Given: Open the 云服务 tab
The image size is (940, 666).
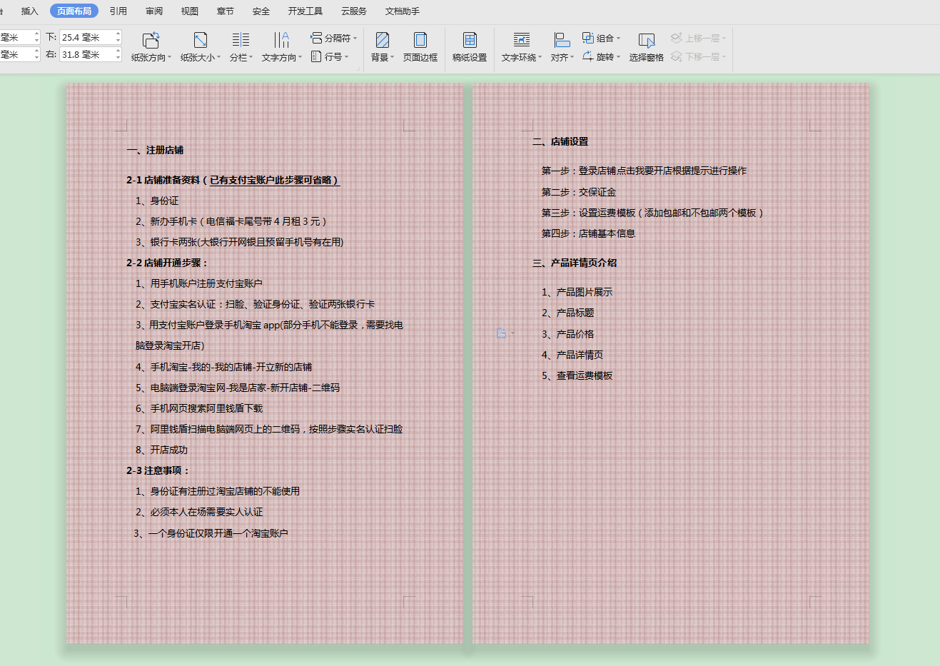Looking at the screenshot, I should [354, 11].
